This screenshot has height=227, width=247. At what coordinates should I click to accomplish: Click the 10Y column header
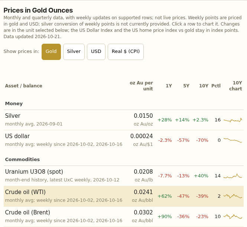(x=204, y=86)
